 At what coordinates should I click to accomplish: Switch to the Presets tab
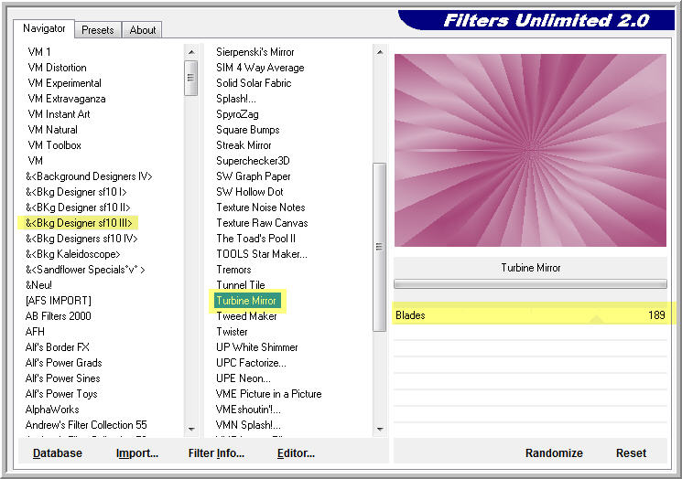click(97, 30)
